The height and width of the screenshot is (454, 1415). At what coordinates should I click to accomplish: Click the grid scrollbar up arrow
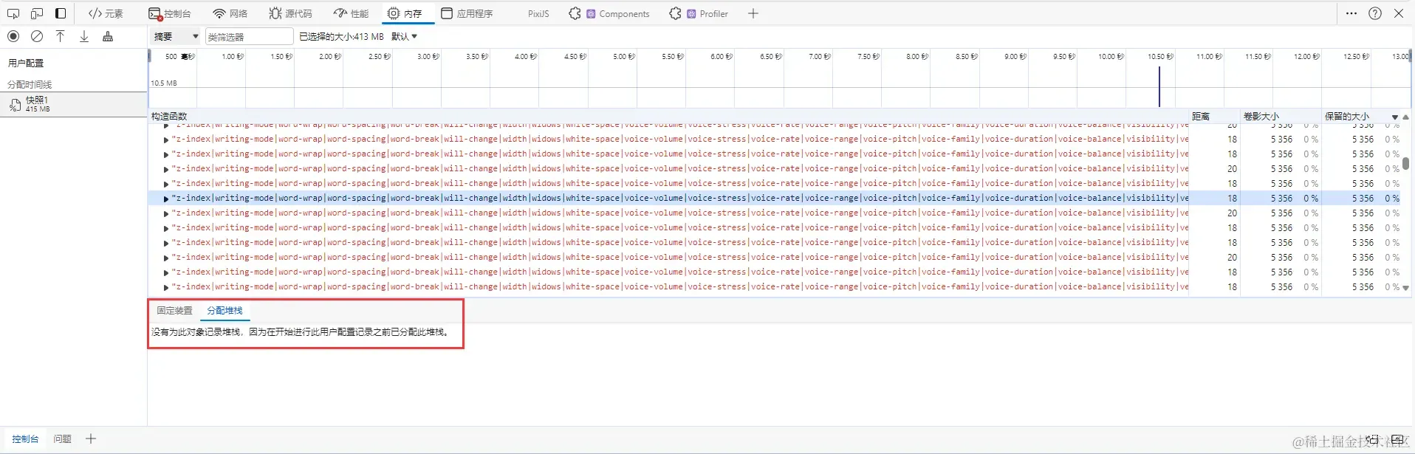point(1406,117)
